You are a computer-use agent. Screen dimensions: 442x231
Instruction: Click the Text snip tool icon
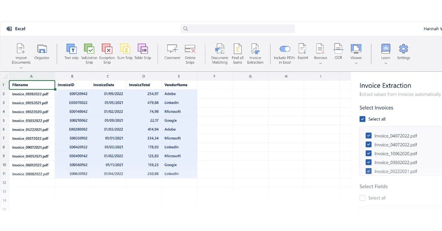(71, 49)
